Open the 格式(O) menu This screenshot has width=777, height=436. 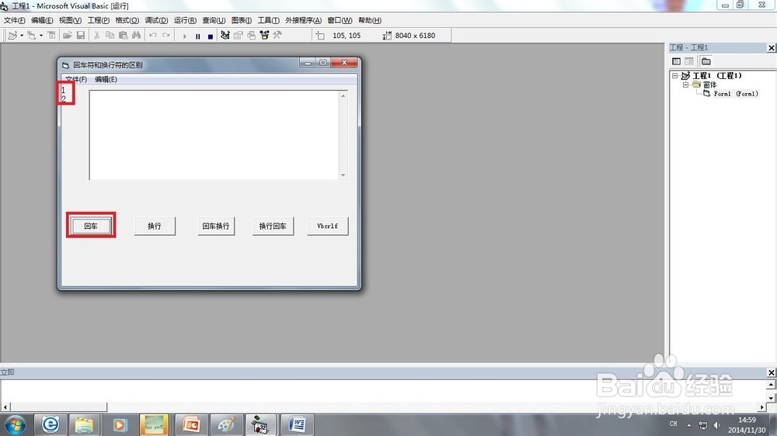(127, 20)
